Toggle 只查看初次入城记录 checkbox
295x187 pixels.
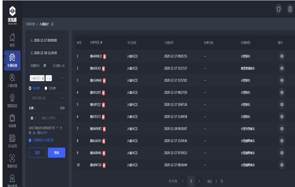tap(30, 140)
